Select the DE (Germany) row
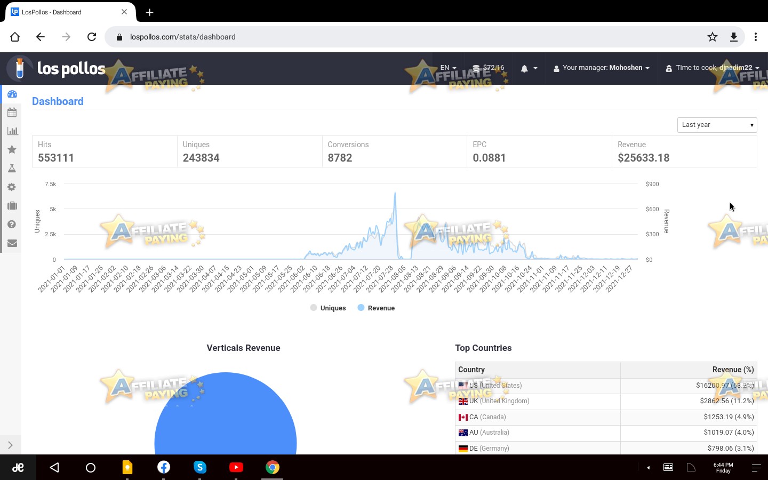The image size is (768, 480). (x=606, y=448)
